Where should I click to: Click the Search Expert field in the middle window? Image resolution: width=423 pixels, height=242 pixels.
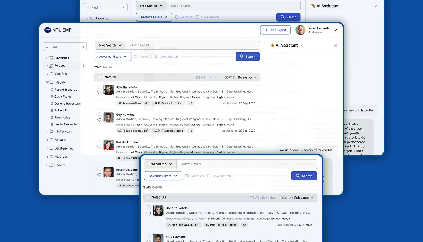(193, 45)
